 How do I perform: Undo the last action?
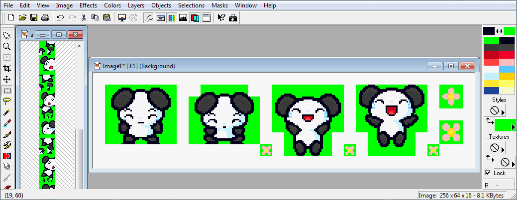pos(60,18)
